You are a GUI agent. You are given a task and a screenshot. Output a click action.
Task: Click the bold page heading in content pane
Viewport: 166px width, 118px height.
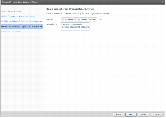click(x=70, y=9)
